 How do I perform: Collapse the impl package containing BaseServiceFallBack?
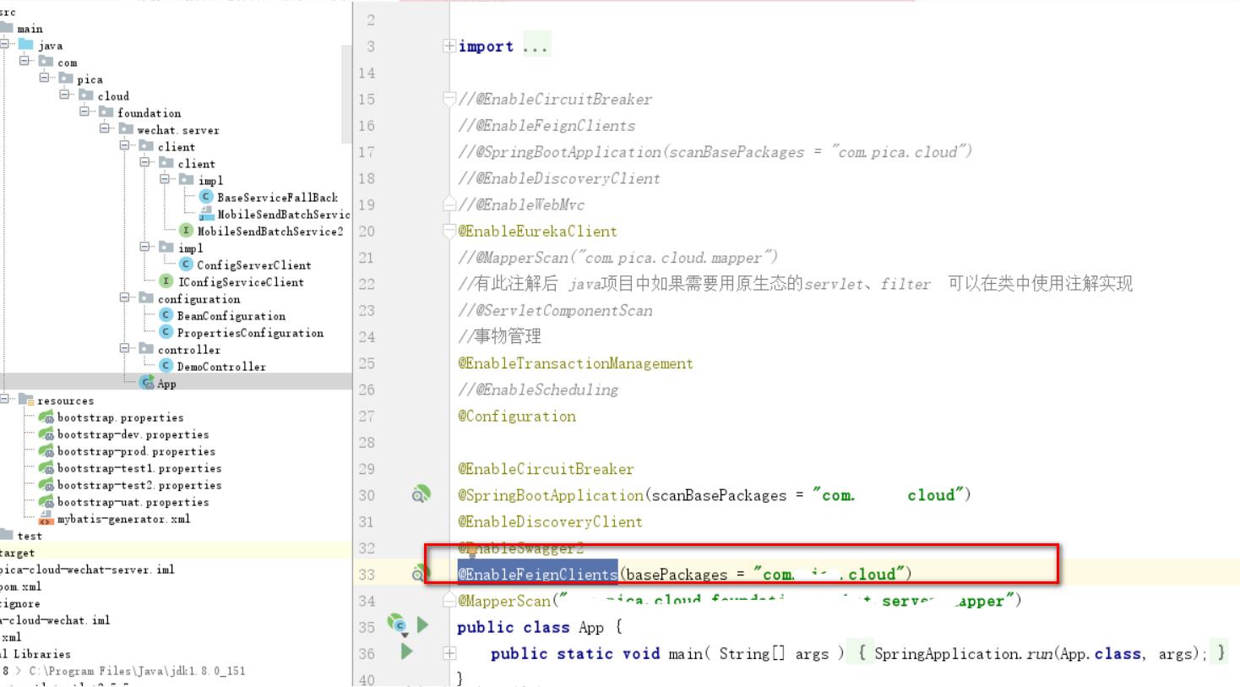165,179
